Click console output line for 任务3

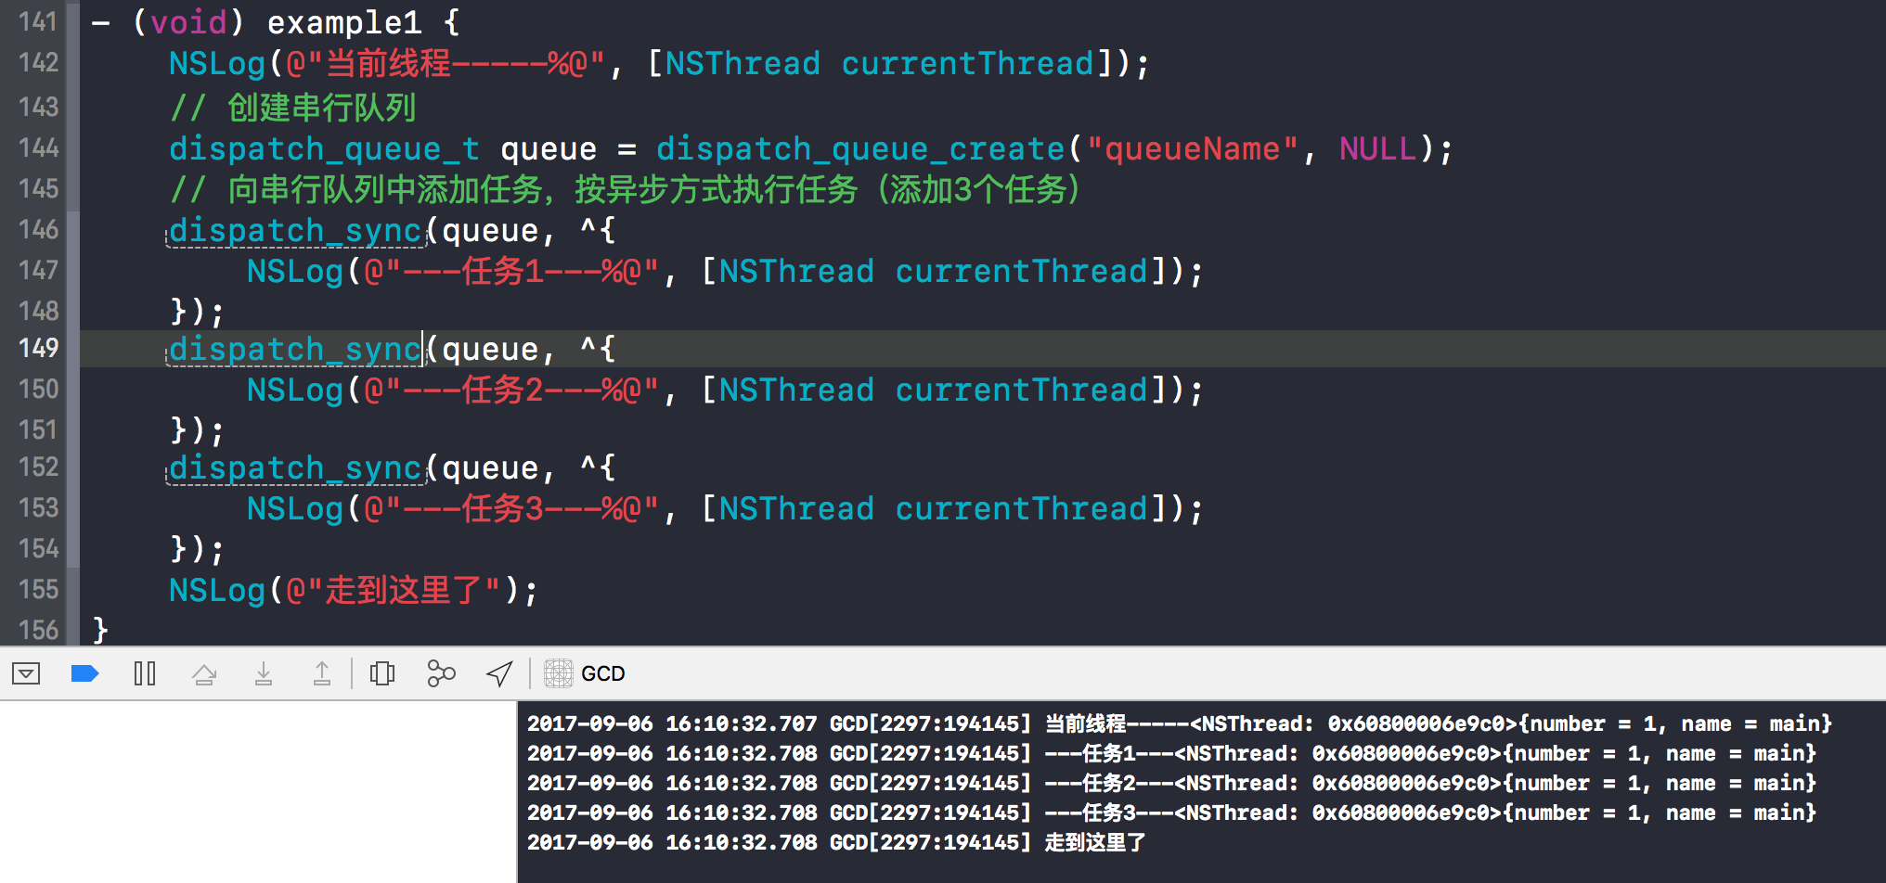click(1171, 813)
